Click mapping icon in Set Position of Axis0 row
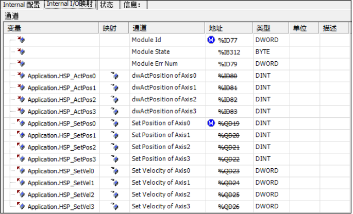This screenshot has width=353, height=214. (x=114, y=123)
